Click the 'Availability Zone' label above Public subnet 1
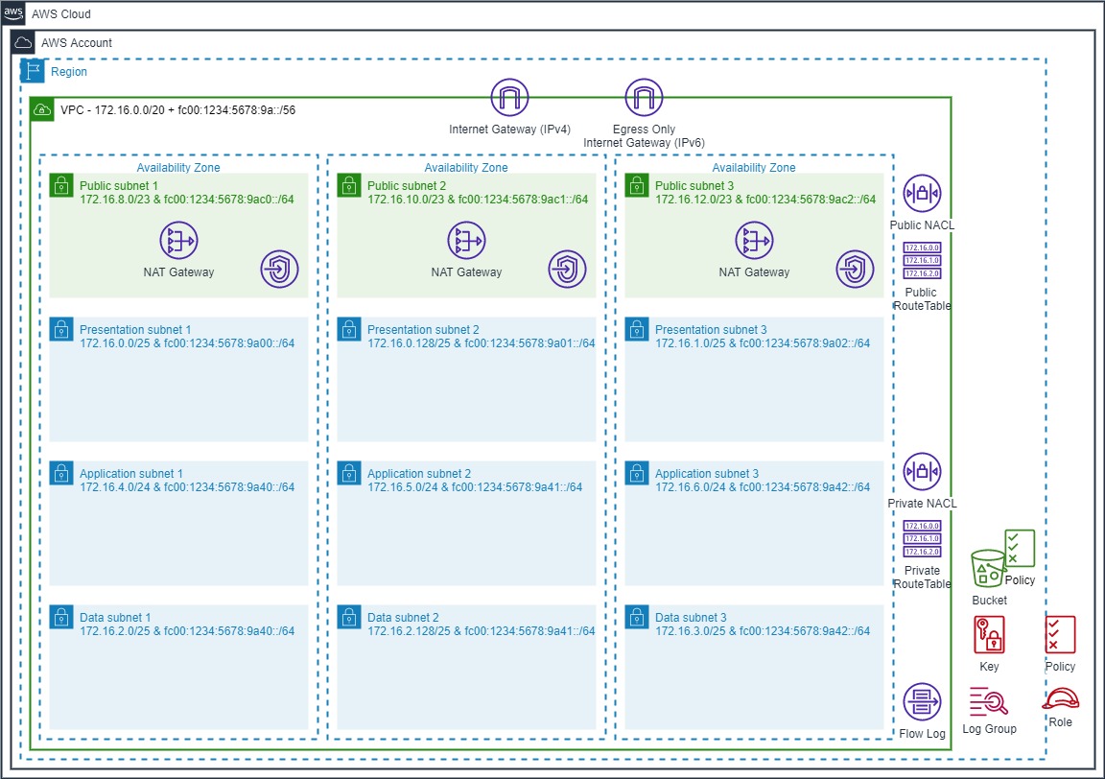1105x779 pixels. (178, 168)
